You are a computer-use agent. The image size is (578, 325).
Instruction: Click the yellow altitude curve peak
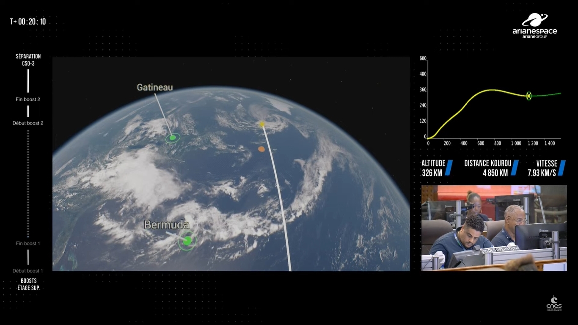[x=491, y=90]
